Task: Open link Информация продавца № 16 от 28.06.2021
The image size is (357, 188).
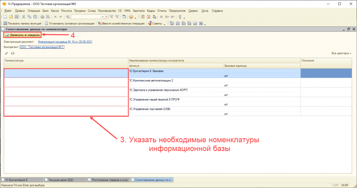Action: coord(65,42)
